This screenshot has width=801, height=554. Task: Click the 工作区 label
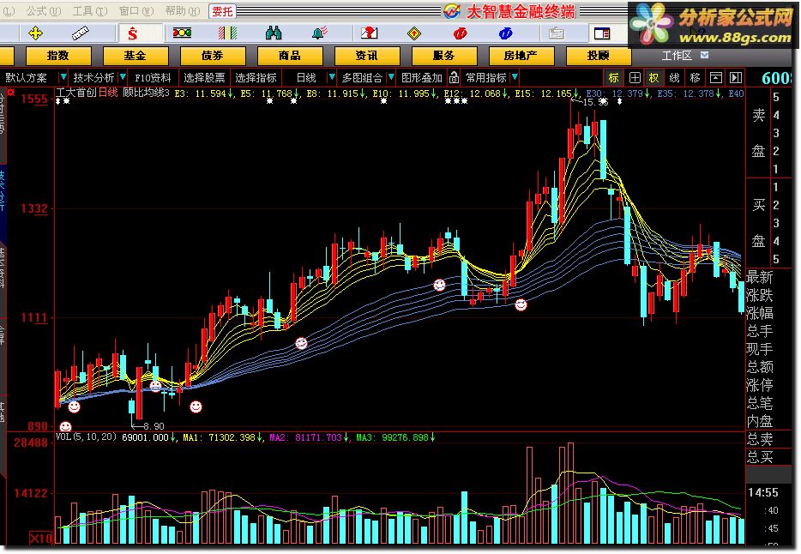(x=677, y=56)
